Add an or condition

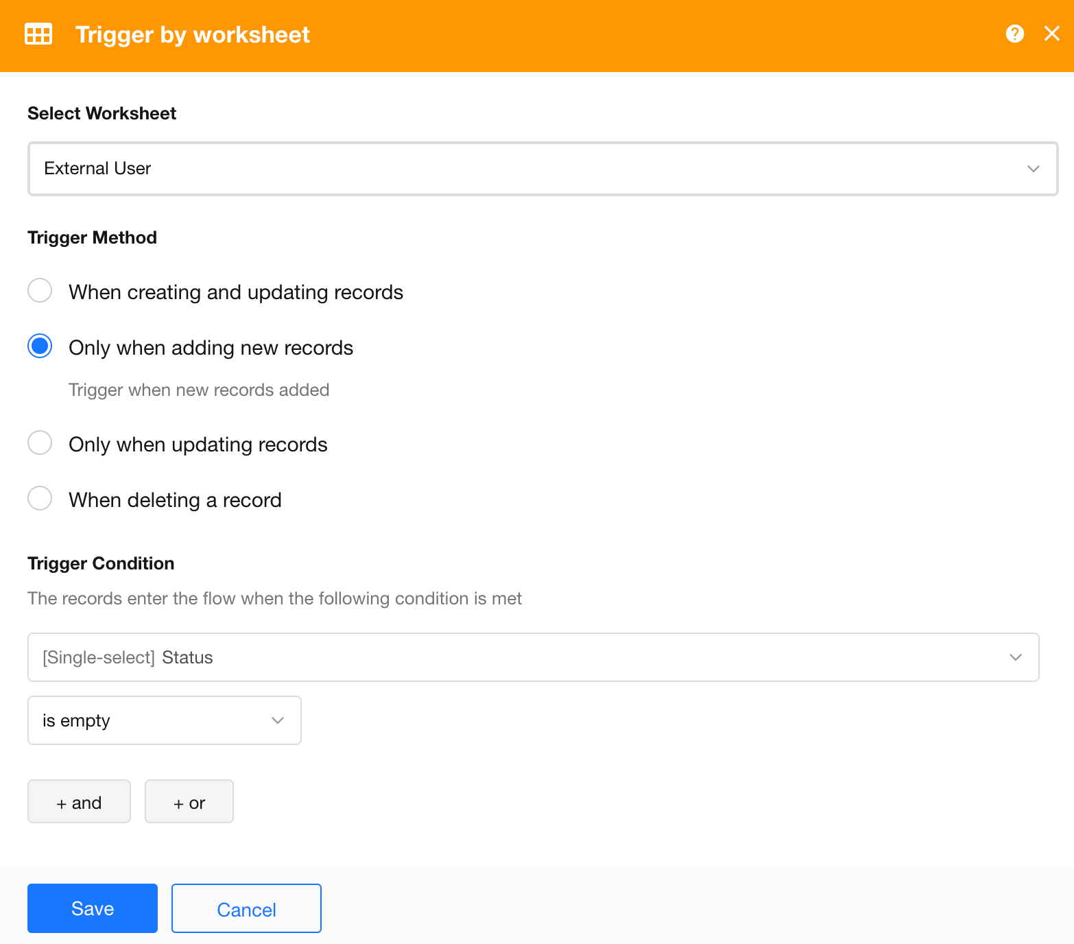(189, 801)
